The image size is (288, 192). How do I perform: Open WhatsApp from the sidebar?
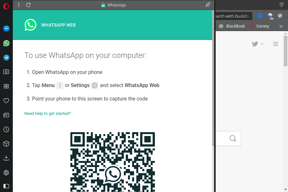point(6,44)
